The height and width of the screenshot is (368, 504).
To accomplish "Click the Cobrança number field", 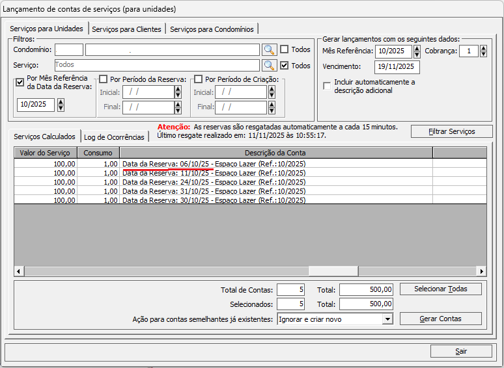I will click(x=469, y=51).
